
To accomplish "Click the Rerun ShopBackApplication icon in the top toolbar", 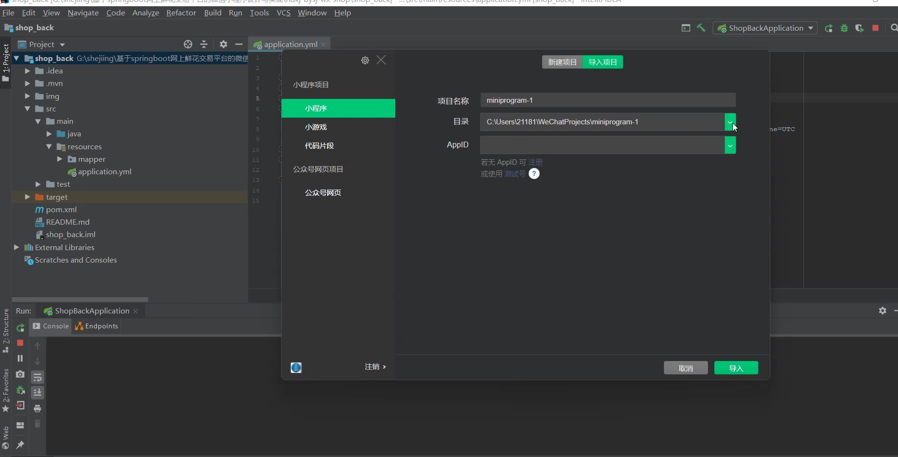I will click(828, 28).
